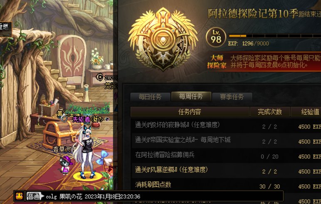
Task: Click the 通关『风暴逆鳞』 quest entry
Action: click(171, 170)
